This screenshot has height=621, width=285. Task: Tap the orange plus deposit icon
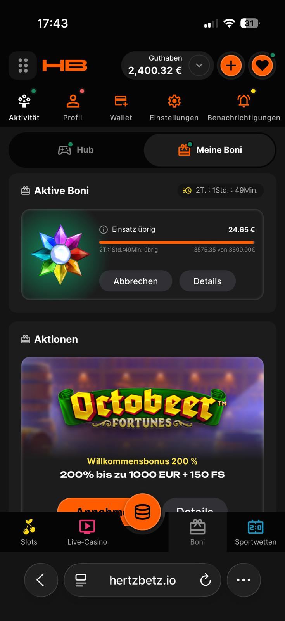[x=231, y=66]
